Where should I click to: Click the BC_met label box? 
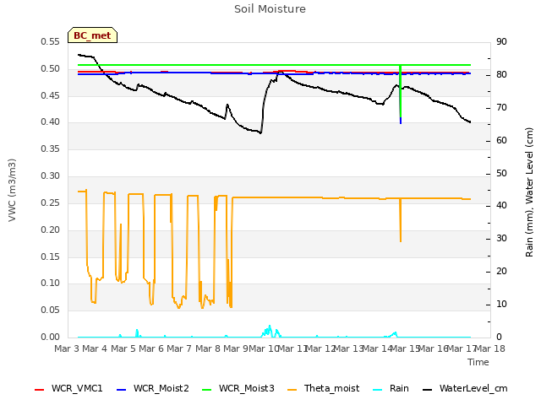[92, 35]
